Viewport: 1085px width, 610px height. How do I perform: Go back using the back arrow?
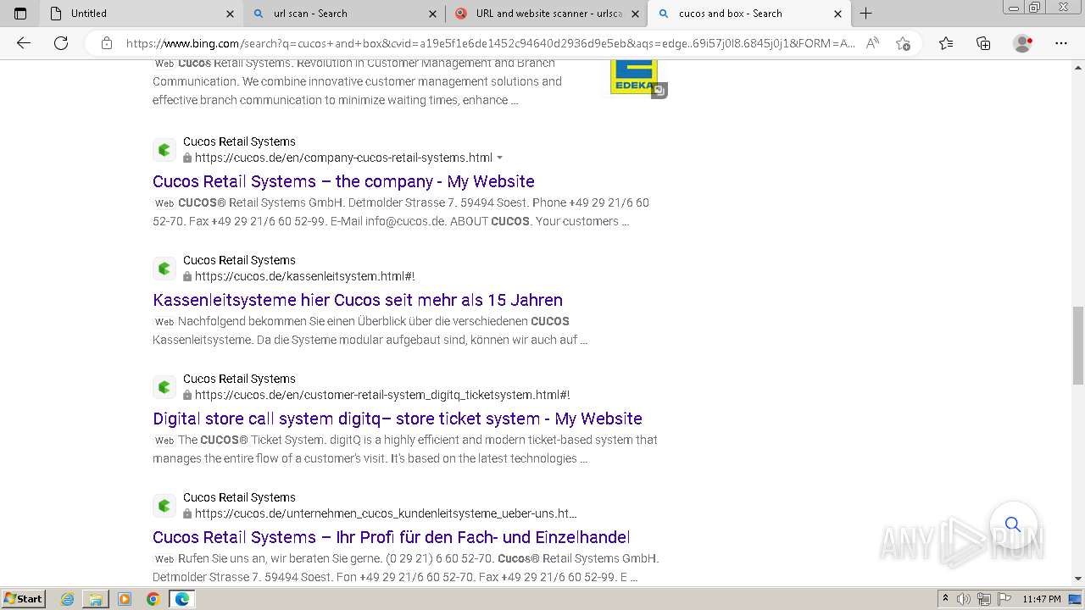coord(24,43)
